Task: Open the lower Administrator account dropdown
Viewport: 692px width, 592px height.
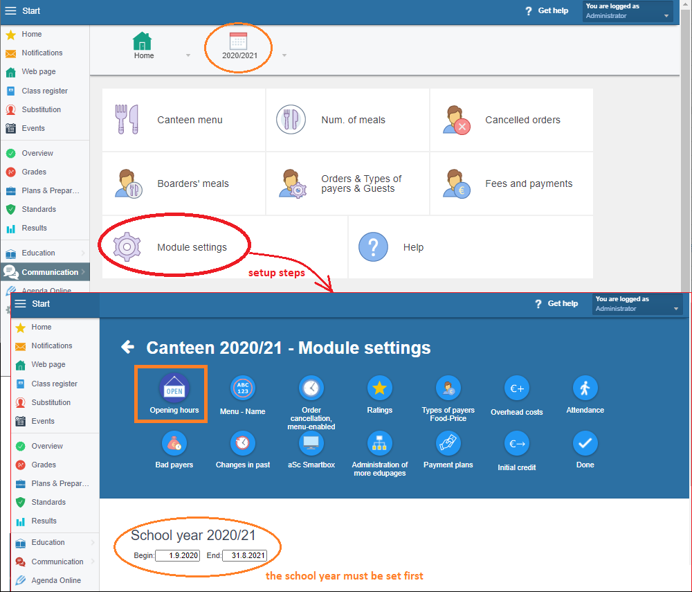Action: (x=637, y=304)
